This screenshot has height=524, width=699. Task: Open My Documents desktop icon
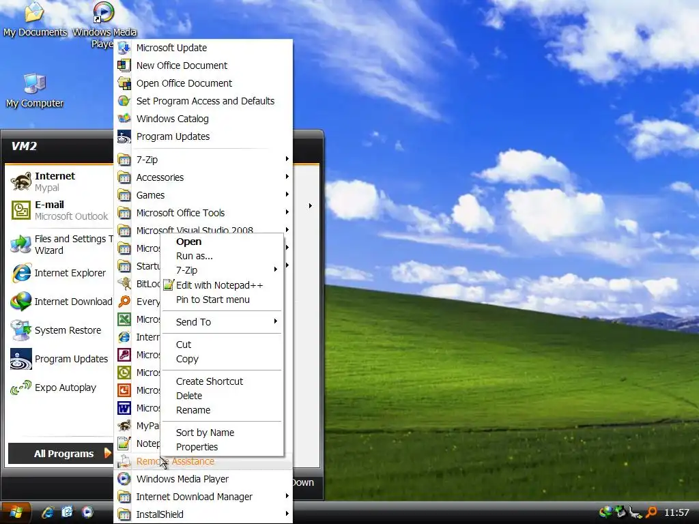35,18
